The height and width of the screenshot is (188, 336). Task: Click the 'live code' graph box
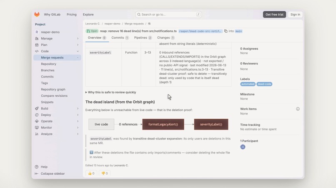[101, 124]
